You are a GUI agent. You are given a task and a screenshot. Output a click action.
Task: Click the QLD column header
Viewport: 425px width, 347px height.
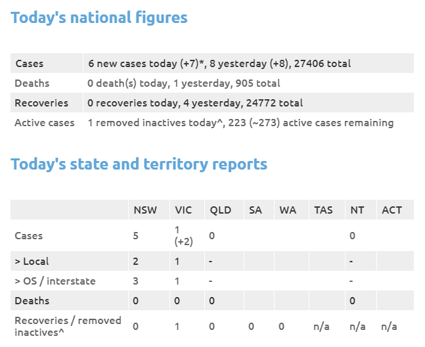220,210
